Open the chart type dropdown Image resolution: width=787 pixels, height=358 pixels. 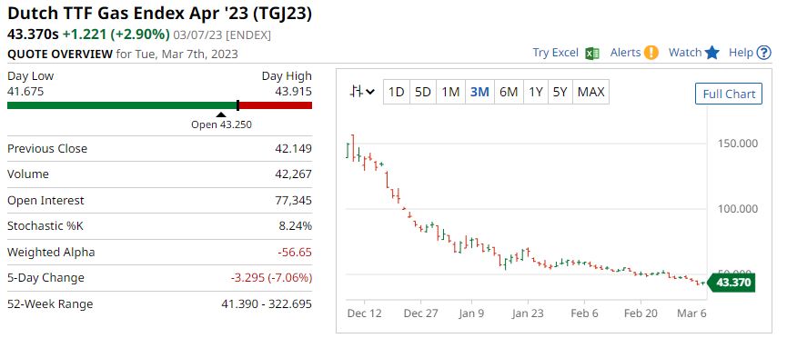(x=362, y=92)
